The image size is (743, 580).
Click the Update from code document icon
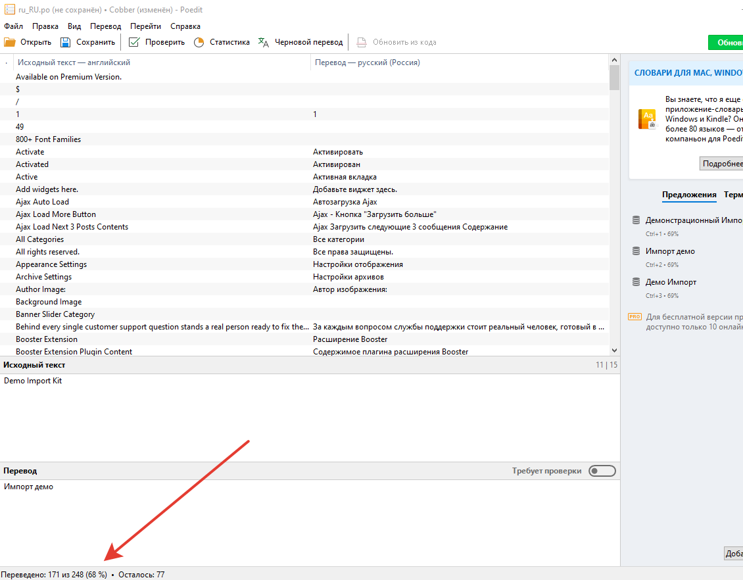coord(362,42)
